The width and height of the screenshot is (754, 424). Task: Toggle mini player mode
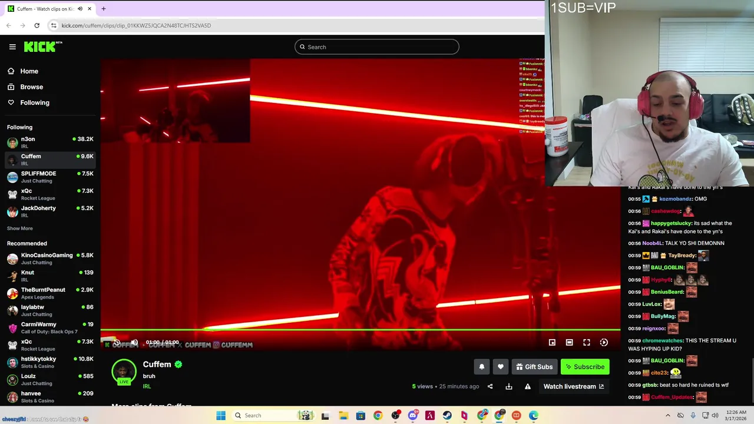point(552,342)
